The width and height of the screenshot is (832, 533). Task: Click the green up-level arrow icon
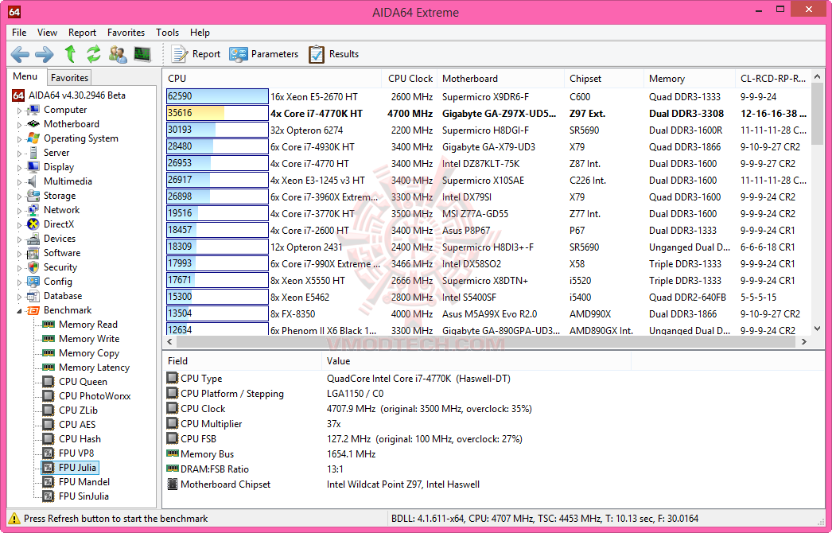(70, 53)
